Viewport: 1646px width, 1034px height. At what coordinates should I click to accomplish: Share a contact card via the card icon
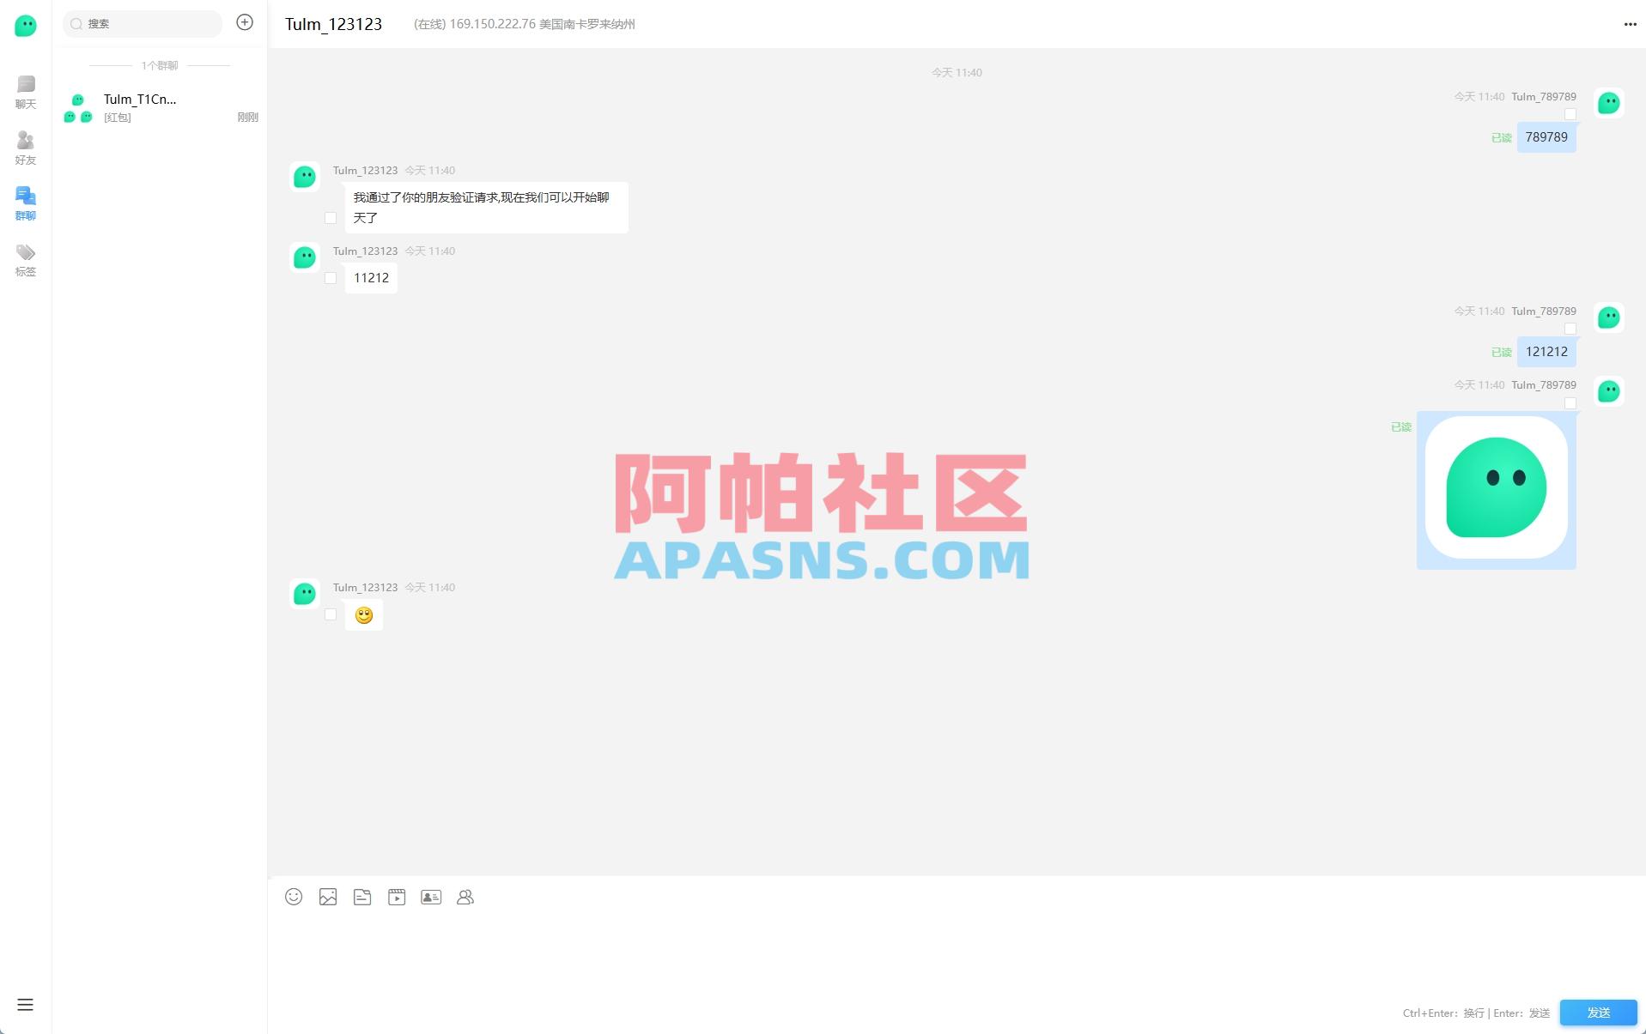[x=431, y=897]
